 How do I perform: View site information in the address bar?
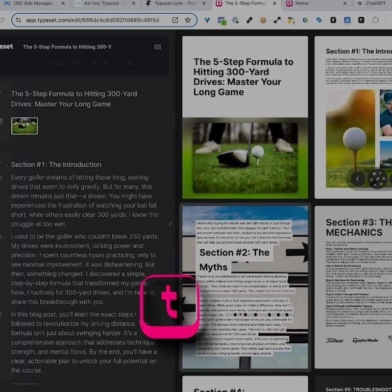pyautogui.click(x=18, y=20)
